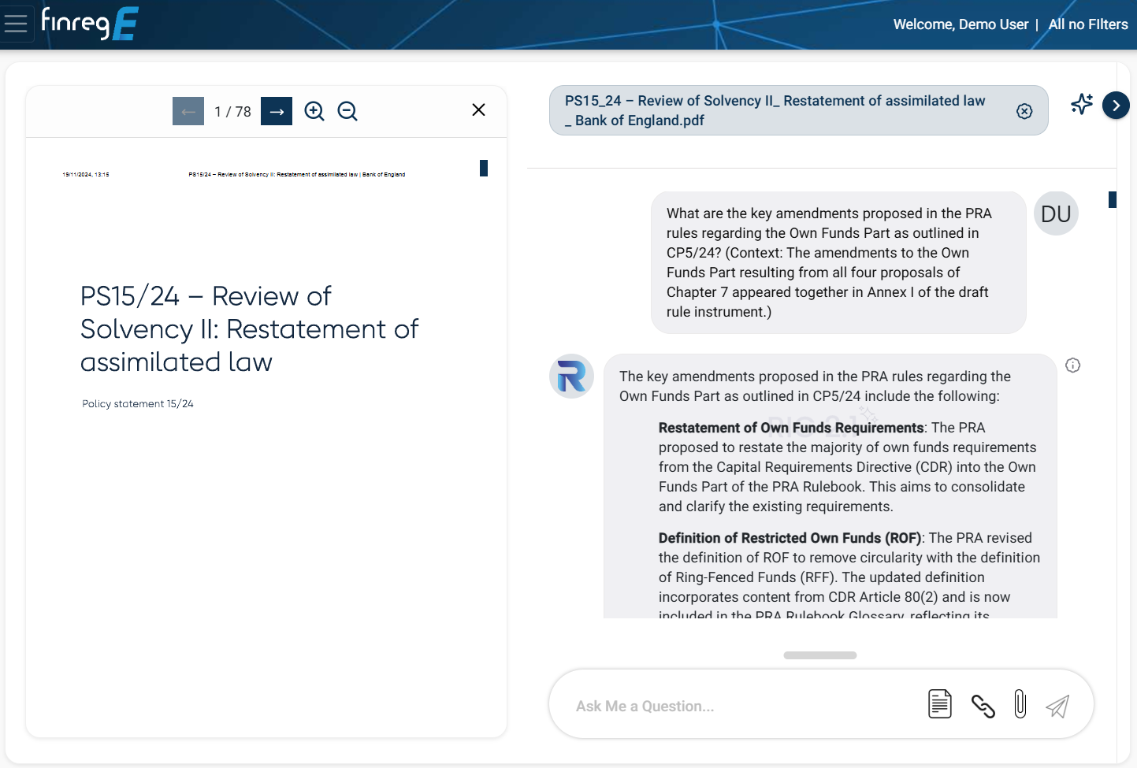Click the Welcome, Demo User label
This screenshot has width=1137, height=768.
click(961, 24)
